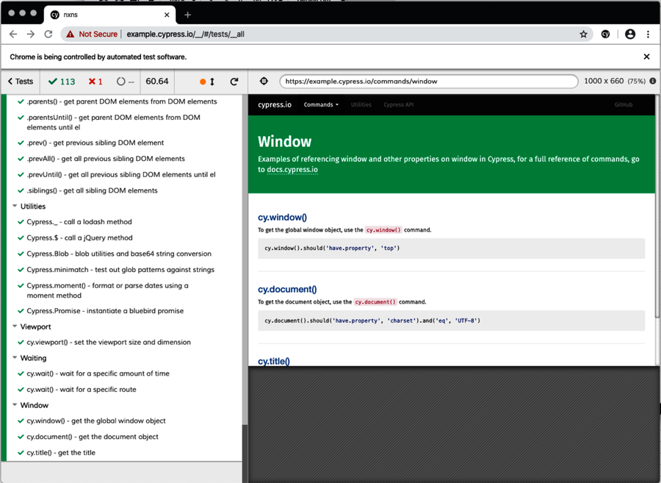The height and width of the screenshot is (483, 661).
Task: Click the 113 passed tests counter
Action: pos(62,82)
